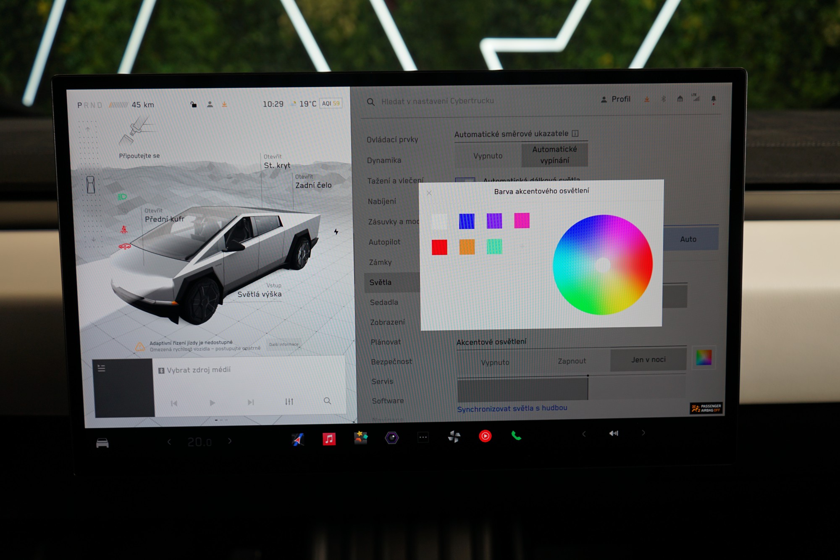Open the Profil selector
This screenshot has width=840, height=560.
[x=616, y=99]
